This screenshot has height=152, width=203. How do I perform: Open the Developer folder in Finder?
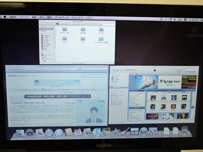83,31
